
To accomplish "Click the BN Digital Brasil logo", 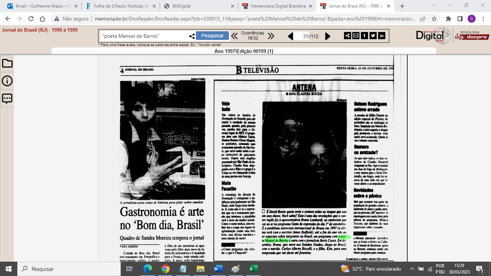I will point(433,36).
